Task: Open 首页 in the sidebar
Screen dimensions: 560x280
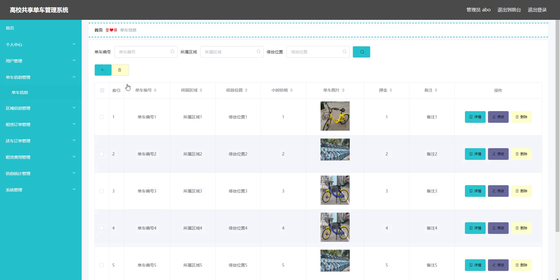Action: (x=41, y=28)
